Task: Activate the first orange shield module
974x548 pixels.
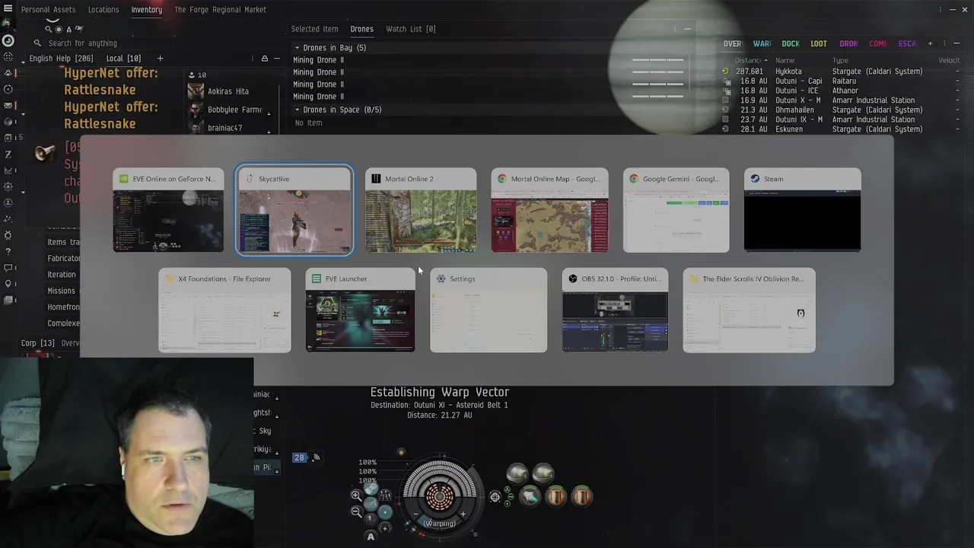Action: [556, 497]
